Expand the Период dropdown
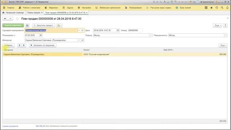This screenshot has height=130, width=231. point(151,35)
